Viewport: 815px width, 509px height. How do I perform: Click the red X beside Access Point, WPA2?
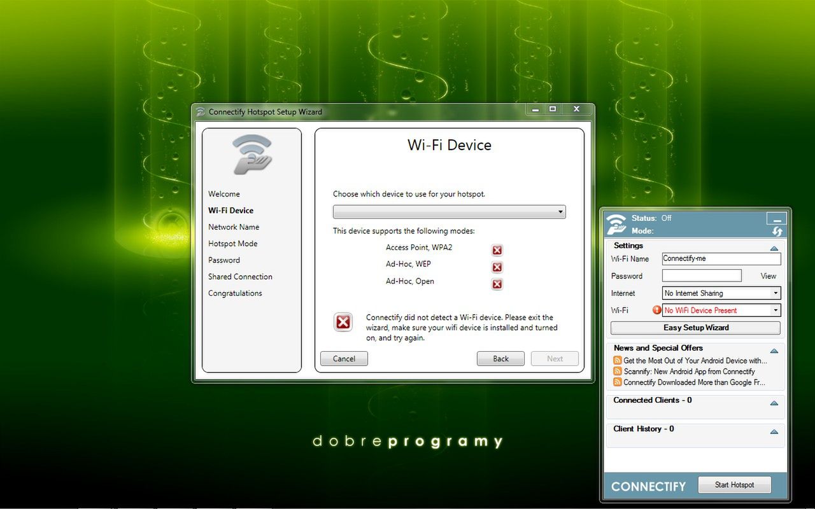click(497, 250)
